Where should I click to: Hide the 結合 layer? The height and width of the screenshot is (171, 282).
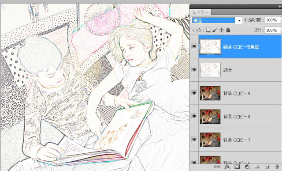click(194, 70)
